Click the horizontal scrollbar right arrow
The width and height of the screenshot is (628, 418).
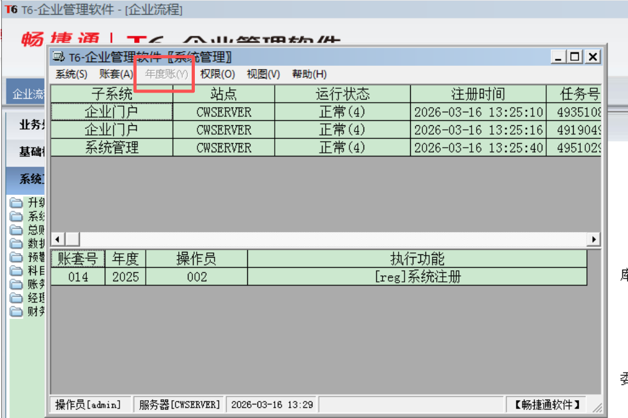[x=594, y=239]
